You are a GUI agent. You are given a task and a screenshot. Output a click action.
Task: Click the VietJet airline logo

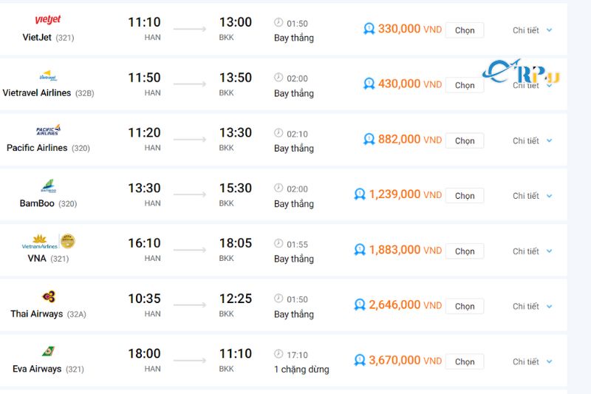(48, 20)
